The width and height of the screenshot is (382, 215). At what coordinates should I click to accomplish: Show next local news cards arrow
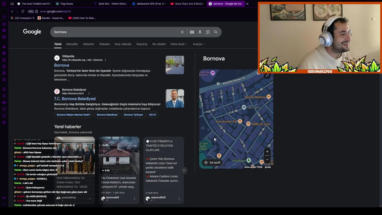coord(184,171)
